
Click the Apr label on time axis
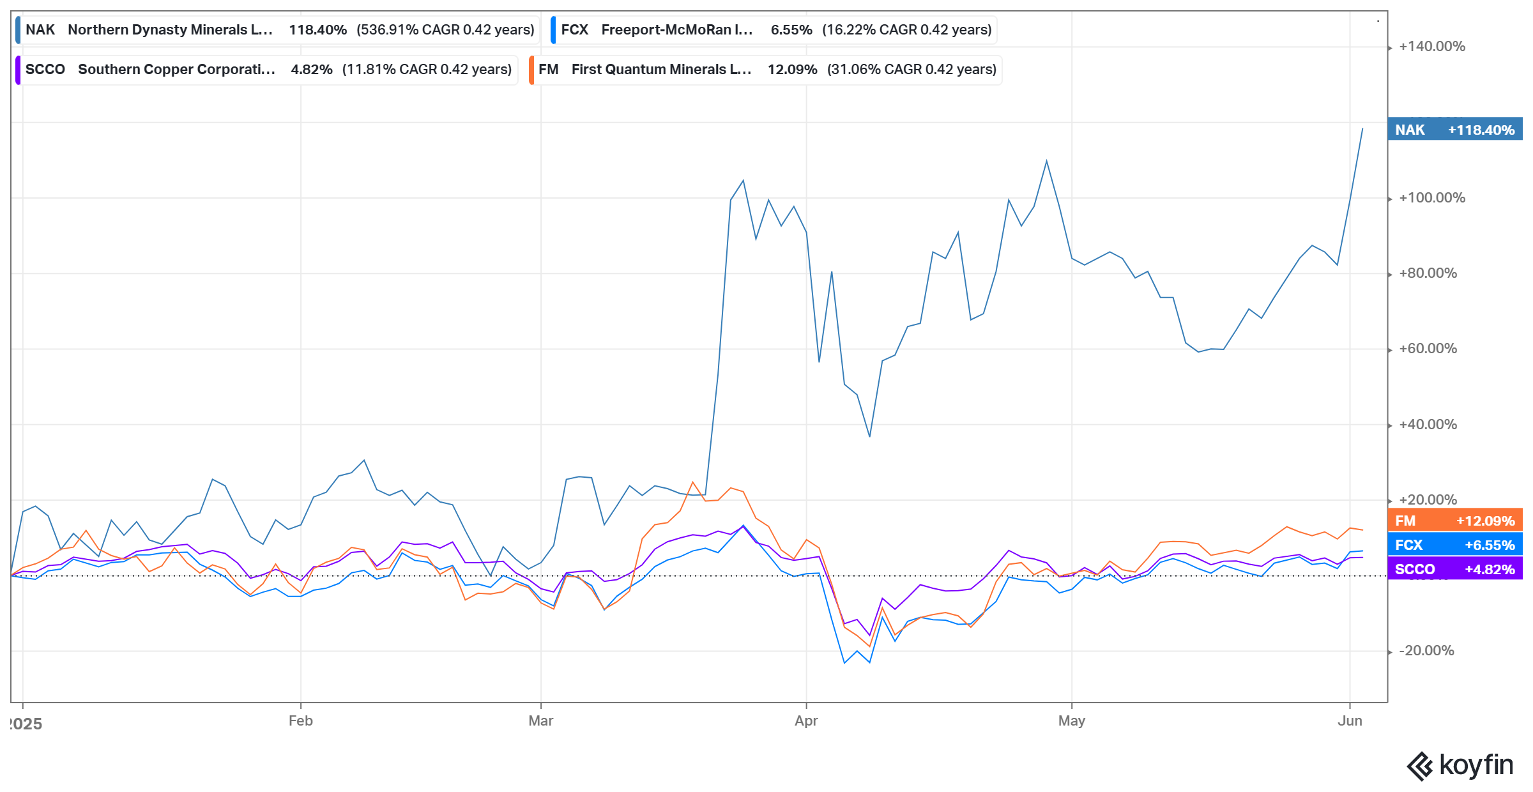point(806,721)
